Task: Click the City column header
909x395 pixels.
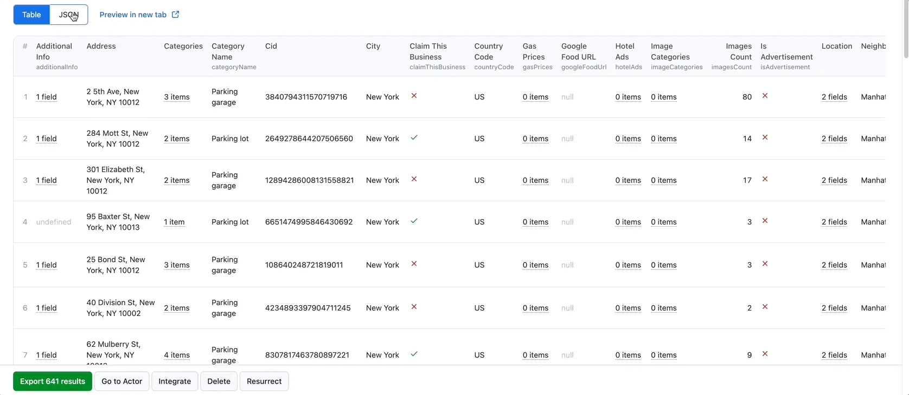Action: [373, 46]
